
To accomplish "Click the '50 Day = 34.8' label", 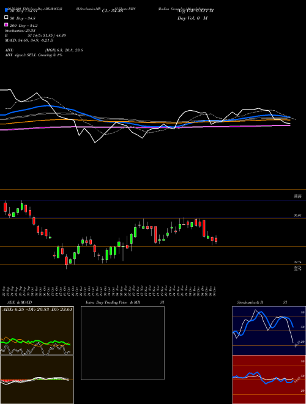I will [23, 18].
